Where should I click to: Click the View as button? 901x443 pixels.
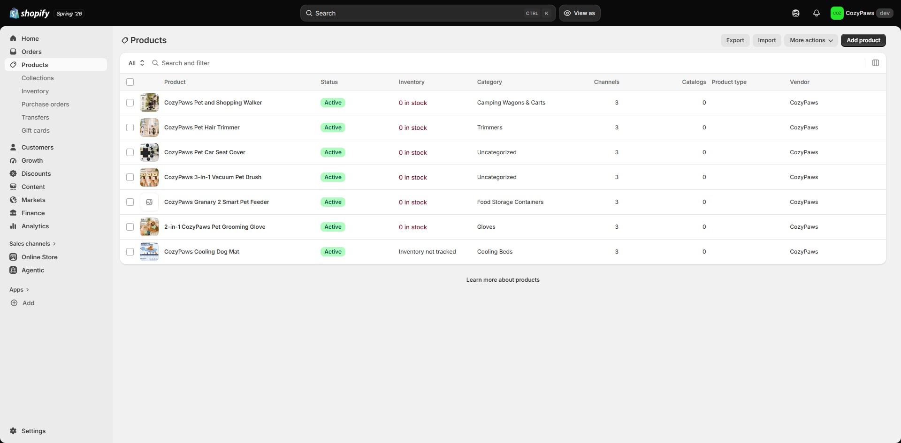coord(580,13)
